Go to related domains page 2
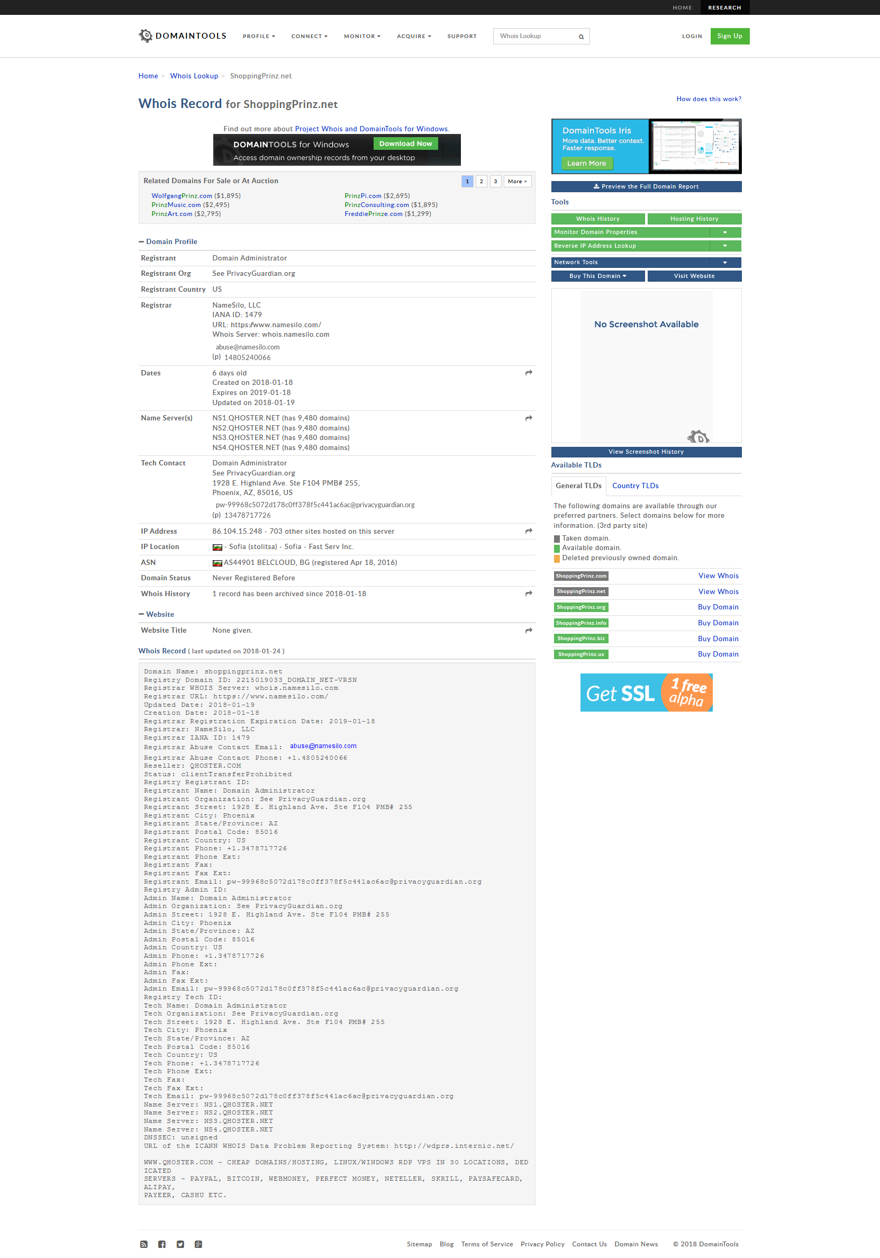Viewport: 880px width, 1258px height. point(482,182)
